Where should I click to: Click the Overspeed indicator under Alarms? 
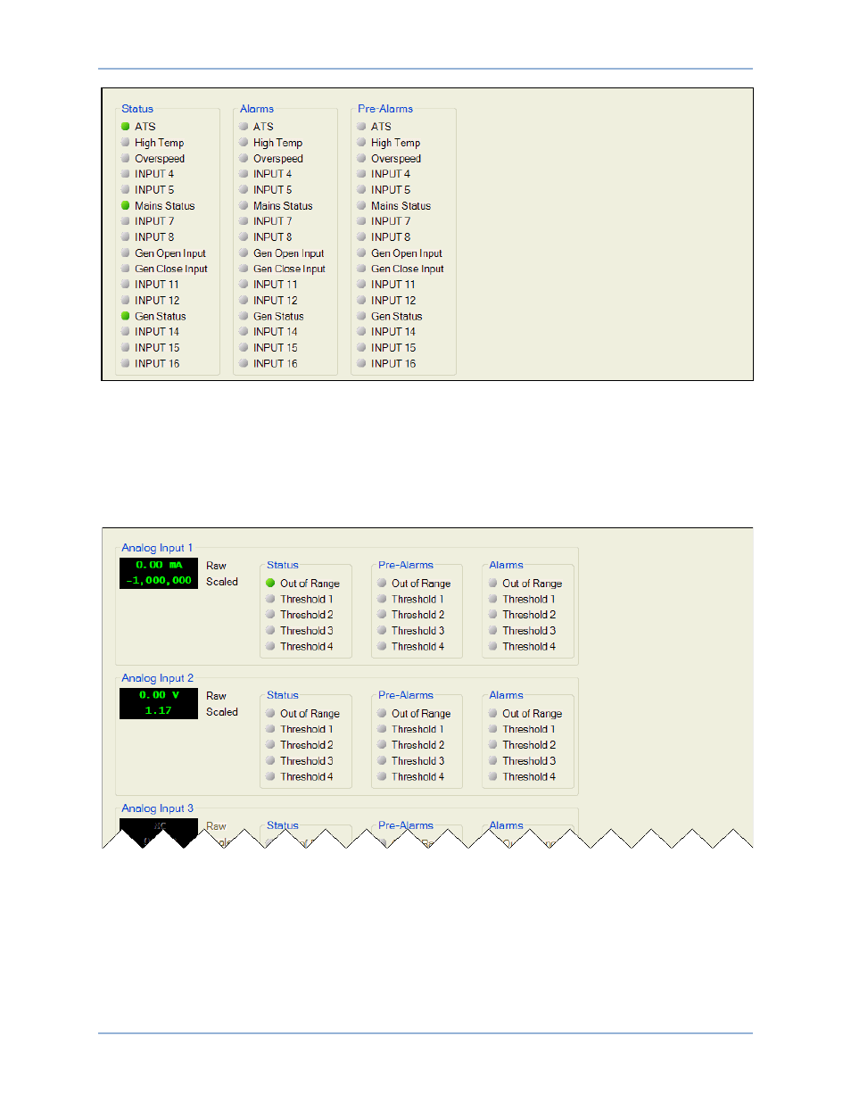tap(244, 159)
